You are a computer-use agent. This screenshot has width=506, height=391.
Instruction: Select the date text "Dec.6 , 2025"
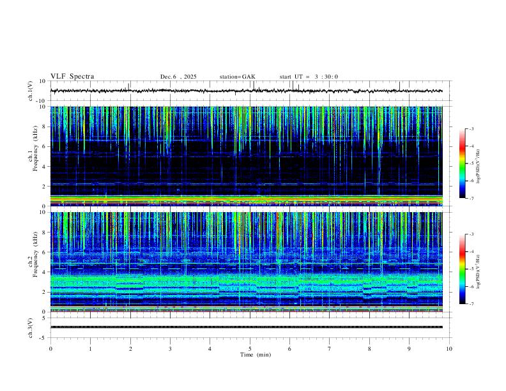[x=178, y=77]
